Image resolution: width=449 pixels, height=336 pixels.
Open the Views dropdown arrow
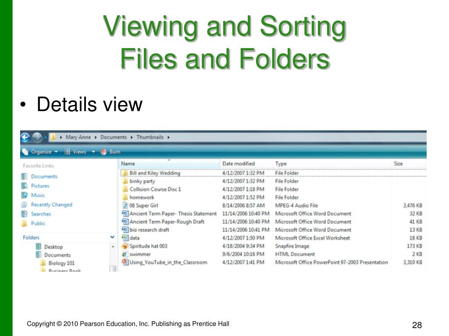(93, 152)
